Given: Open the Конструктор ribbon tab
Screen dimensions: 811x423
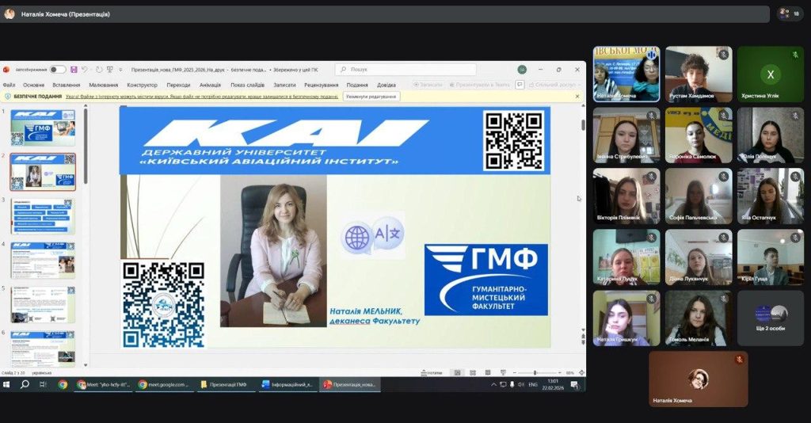Looking at the screenshot, I should tap(142, 85).
